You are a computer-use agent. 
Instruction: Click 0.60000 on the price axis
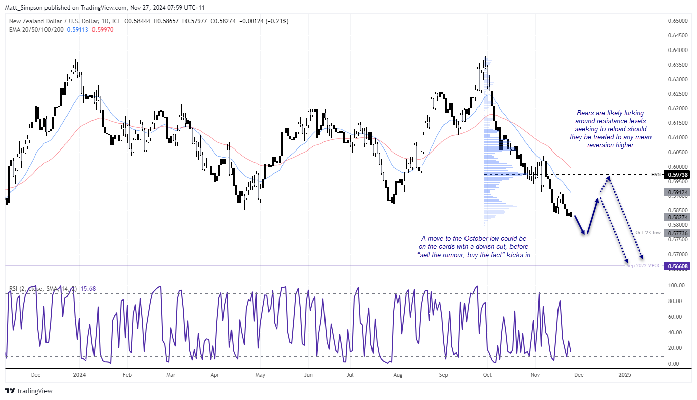677,167
